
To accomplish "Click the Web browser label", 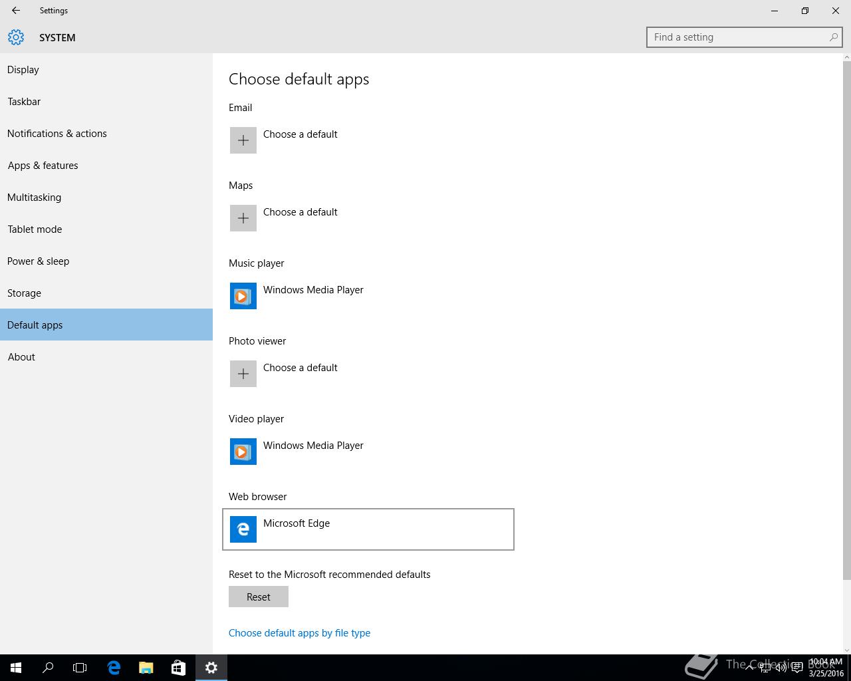I will coord(257,496).
